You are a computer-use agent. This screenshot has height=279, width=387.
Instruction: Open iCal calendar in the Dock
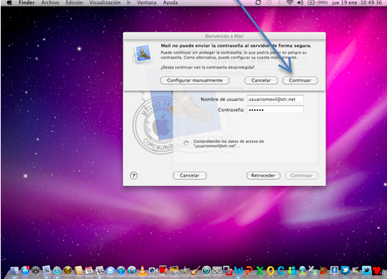pos(89,270)
